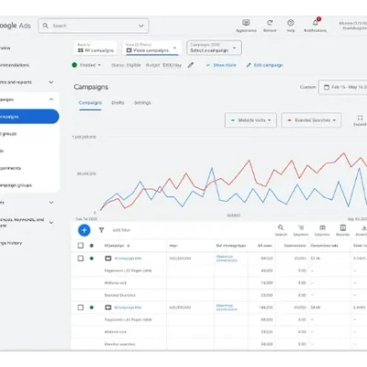Screen dimensions: 367x367
Task: Click the Edit campaign link
Action: pos(265,65)
